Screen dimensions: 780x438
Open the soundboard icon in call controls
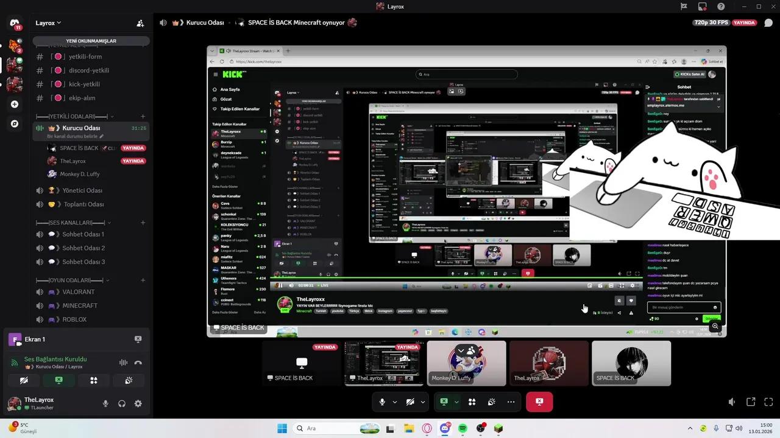point(491,401)
